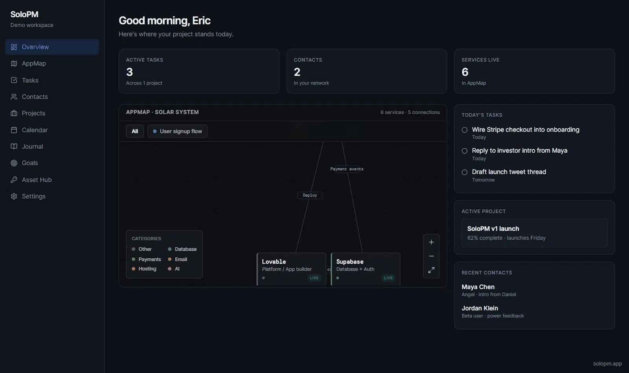Click the solopm.app footer text

(x=607, y=364)
